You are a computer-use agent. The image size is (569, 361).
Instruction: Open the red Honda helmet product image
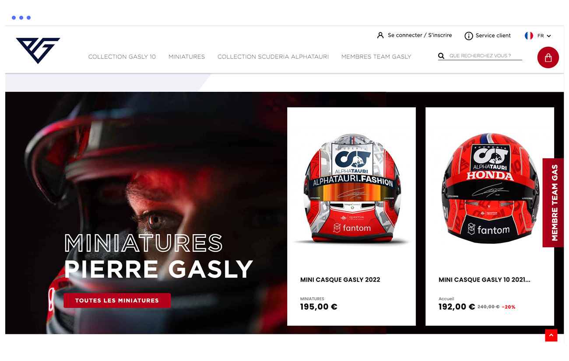coord(490,189)
